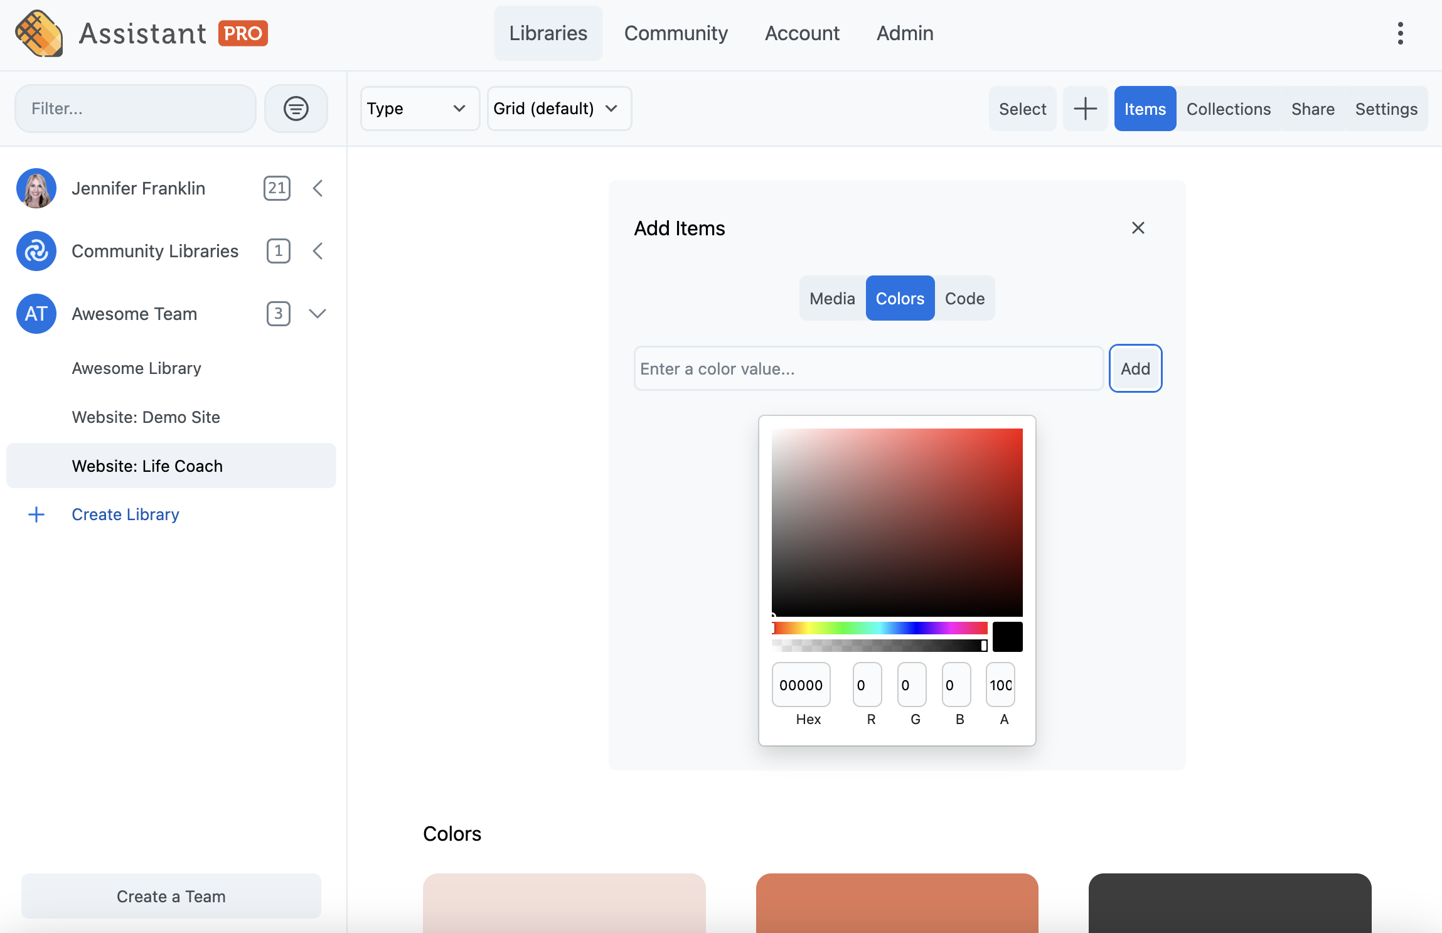Click the filter/sort icon next to filter bar
Screen dimensions: 1442x933
click(x=296, y=107)
